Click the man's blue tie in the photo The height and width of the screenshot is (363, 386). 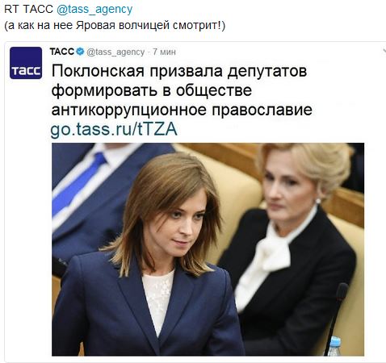coord(78,183)
